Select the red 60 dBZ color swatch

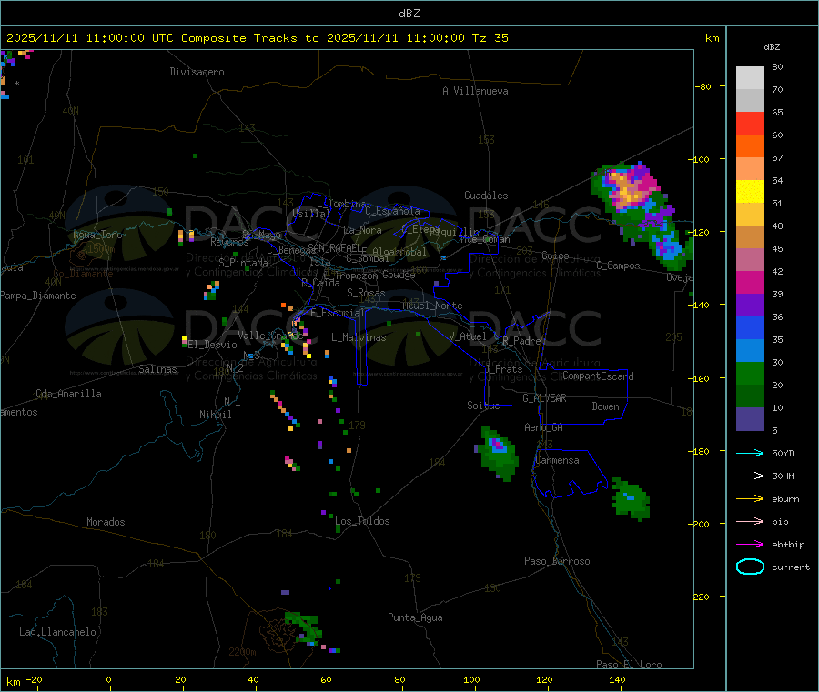[x=750, y=123]
